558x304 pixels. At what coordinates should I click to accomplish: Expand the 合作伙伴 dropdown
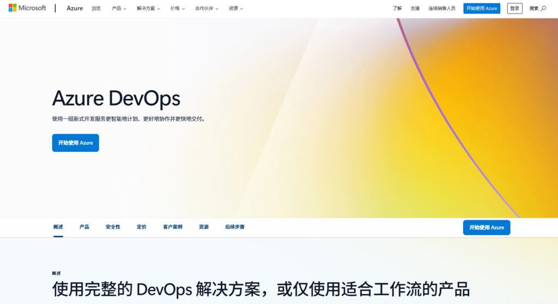[207, 8]
